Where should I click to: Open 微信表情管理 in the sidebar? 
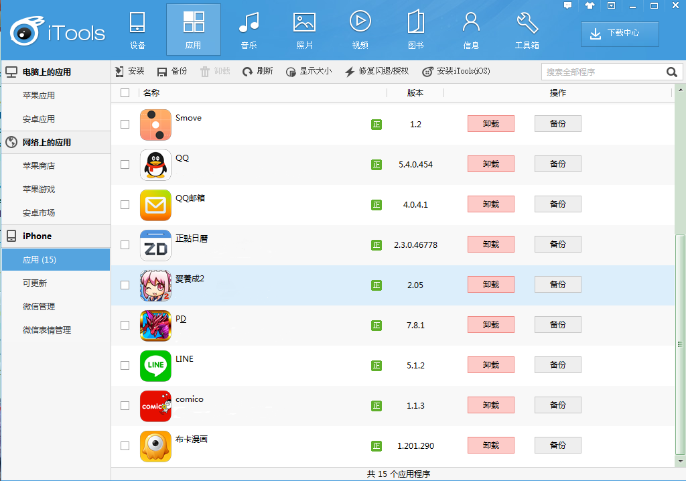(x=56, y=330)
